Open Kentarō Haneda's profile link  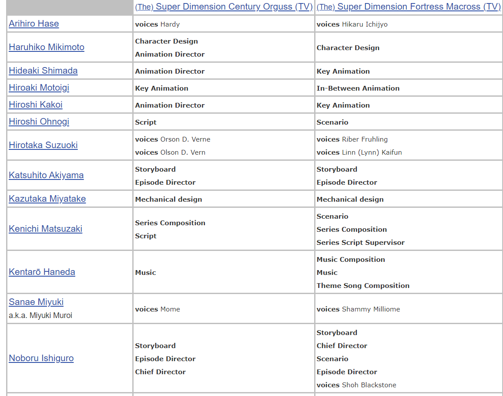pyautogui.click(x=42, y=272)
